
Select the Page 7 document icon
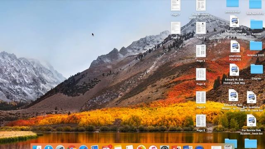[176, 5]
